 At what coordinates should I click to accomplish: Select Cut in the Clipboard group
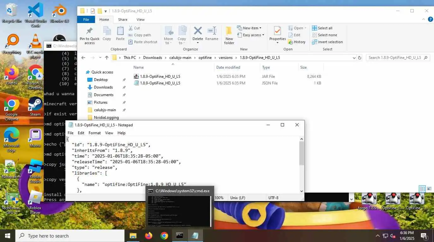[134, 28]
